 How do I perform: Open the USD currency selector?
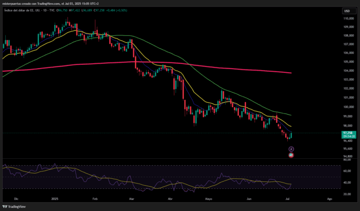point(347,11)
